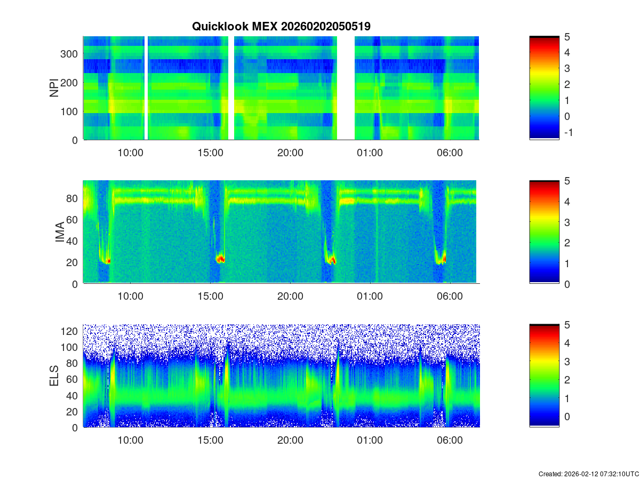Click the IMA panel colorbar
Screen dimensions: 640x480
(x=544, y=232)
